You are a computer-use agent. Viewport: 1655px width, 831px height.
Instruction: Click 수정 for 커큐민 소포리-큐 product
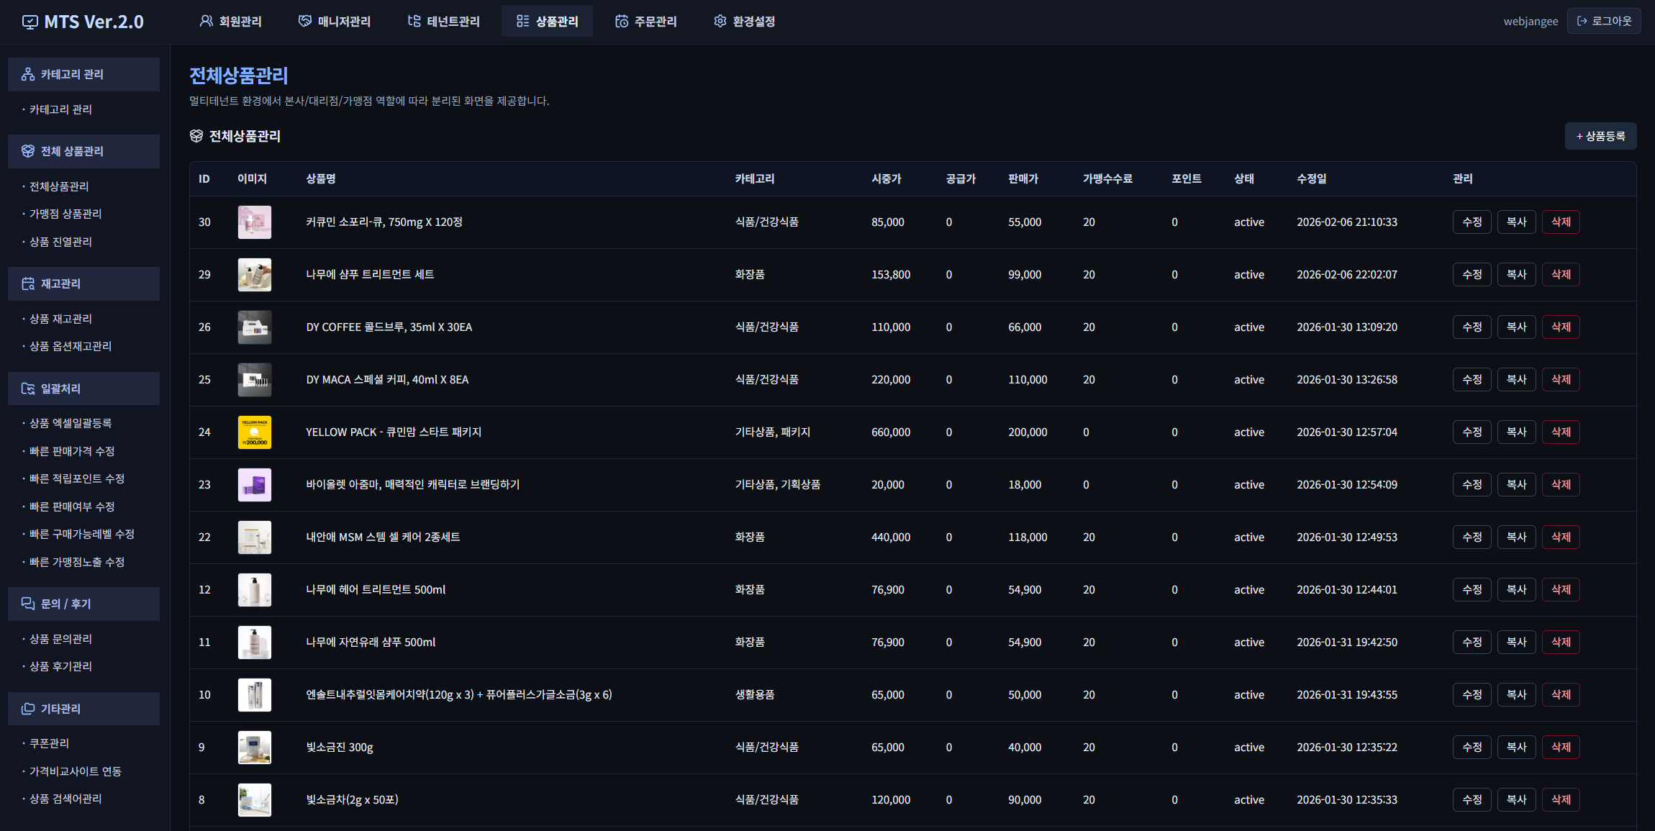[x=1472, y=222]
